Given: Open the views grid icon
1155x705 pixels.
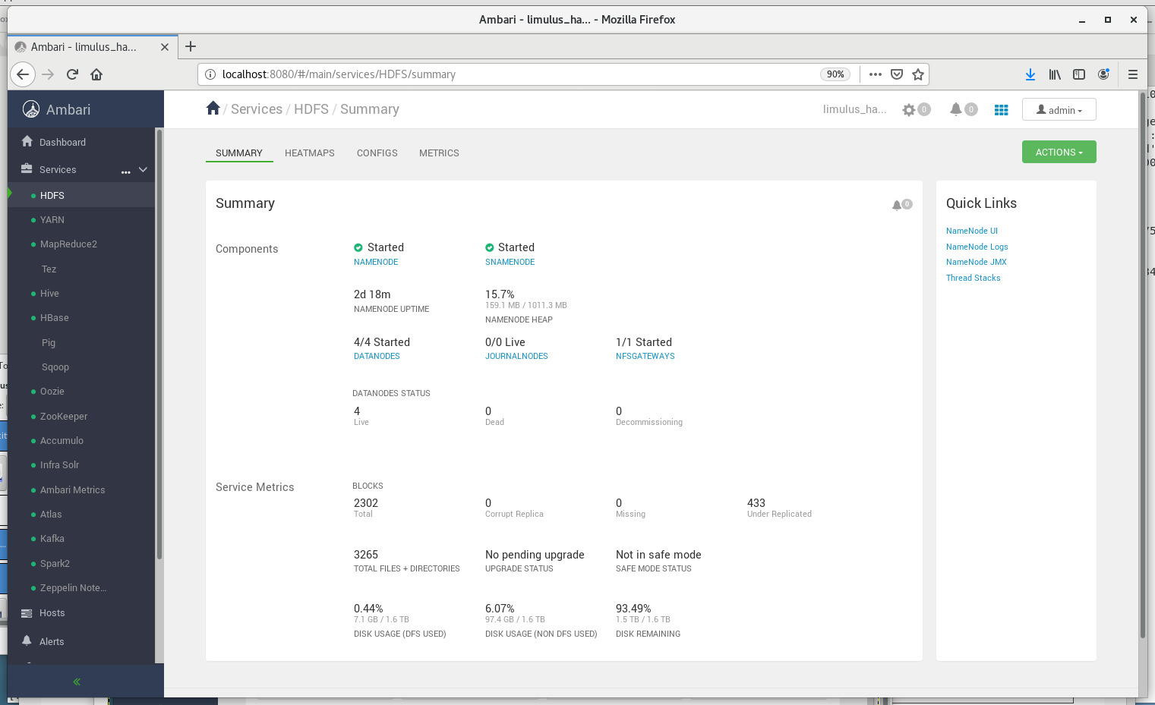Looking at the screenshot, I should (x=1002, y=110).
